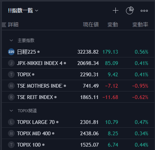Open the !!指数一覧 watchlist dropdown
This screenshot has width=155, height=150.
[x=23, y=11]
